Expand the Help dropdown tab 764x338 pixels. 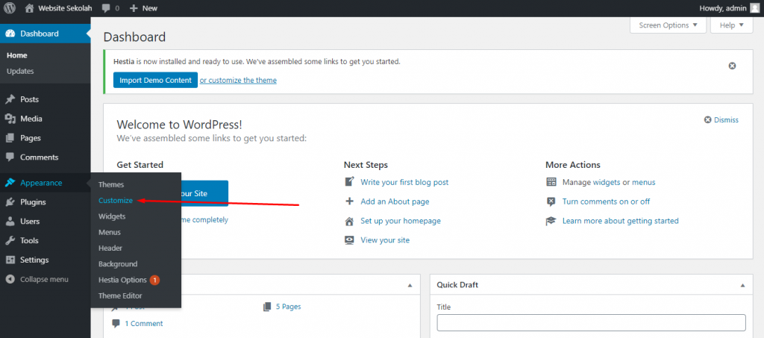731,25
